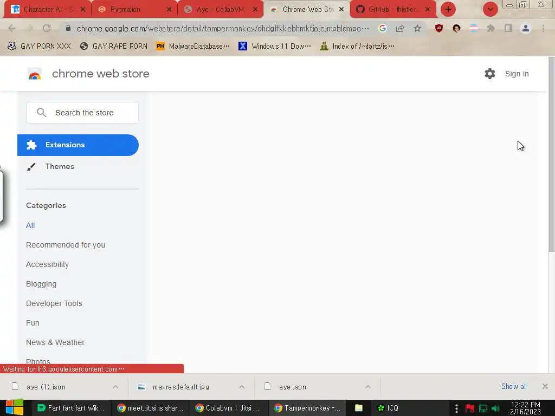The height and width of the screenshot is (416, 555).
Task: Toggle the browser side panel
Action: point(508,28)
